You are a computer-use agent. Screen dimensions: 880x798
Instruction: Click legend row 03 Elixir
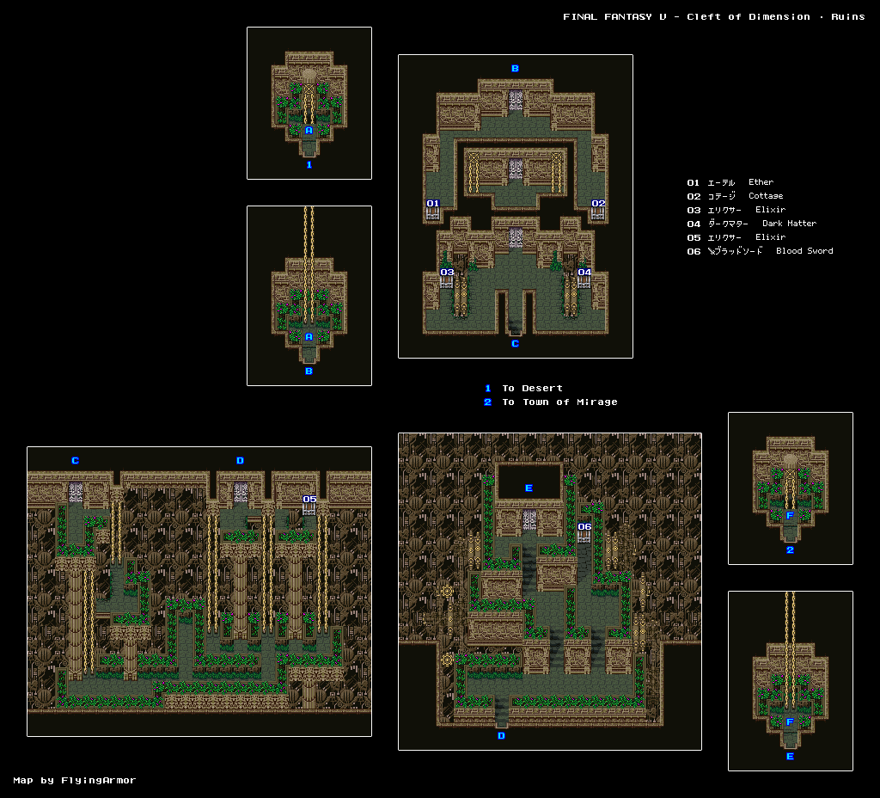tap(736, 210)
